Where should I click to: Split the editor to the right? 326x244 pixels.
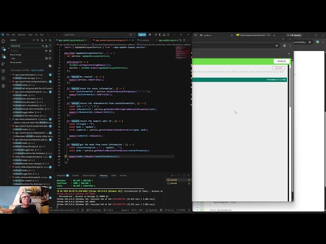(184, 40)
